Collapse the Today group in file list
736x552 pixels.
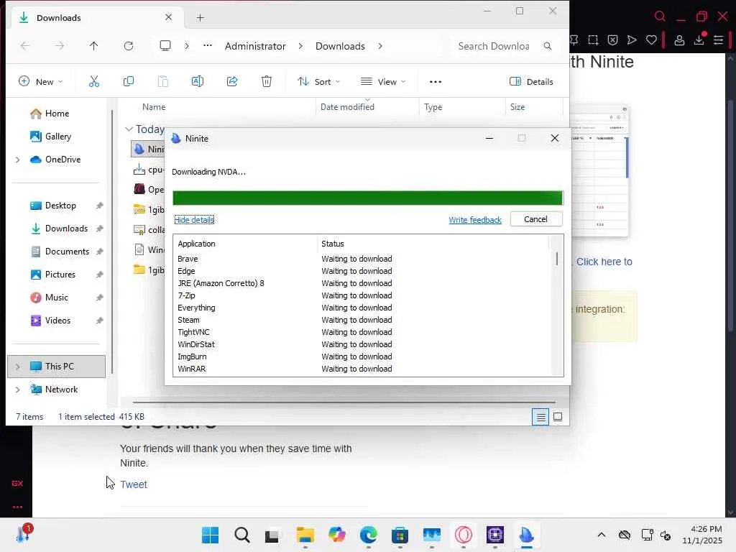(129, 129)
